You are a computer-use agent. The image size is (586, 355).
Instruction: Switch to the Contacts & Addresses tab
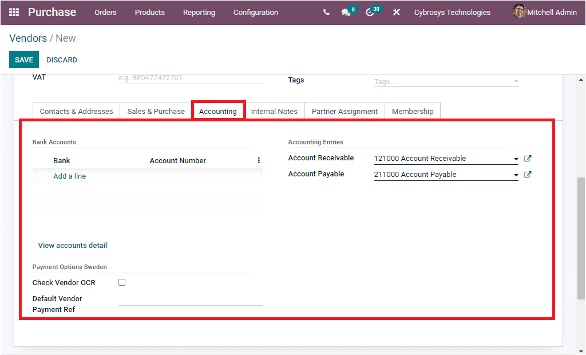click(76, 111)
